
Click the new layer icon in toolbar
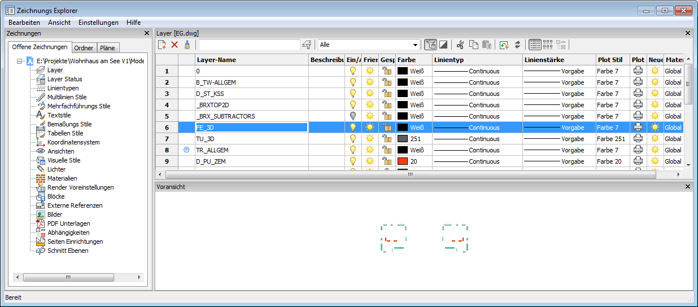162,45
